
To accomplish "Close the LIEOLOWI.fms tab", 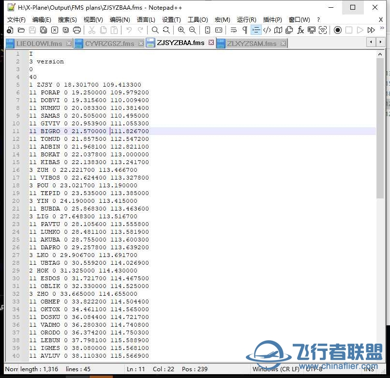I will 69,44.
